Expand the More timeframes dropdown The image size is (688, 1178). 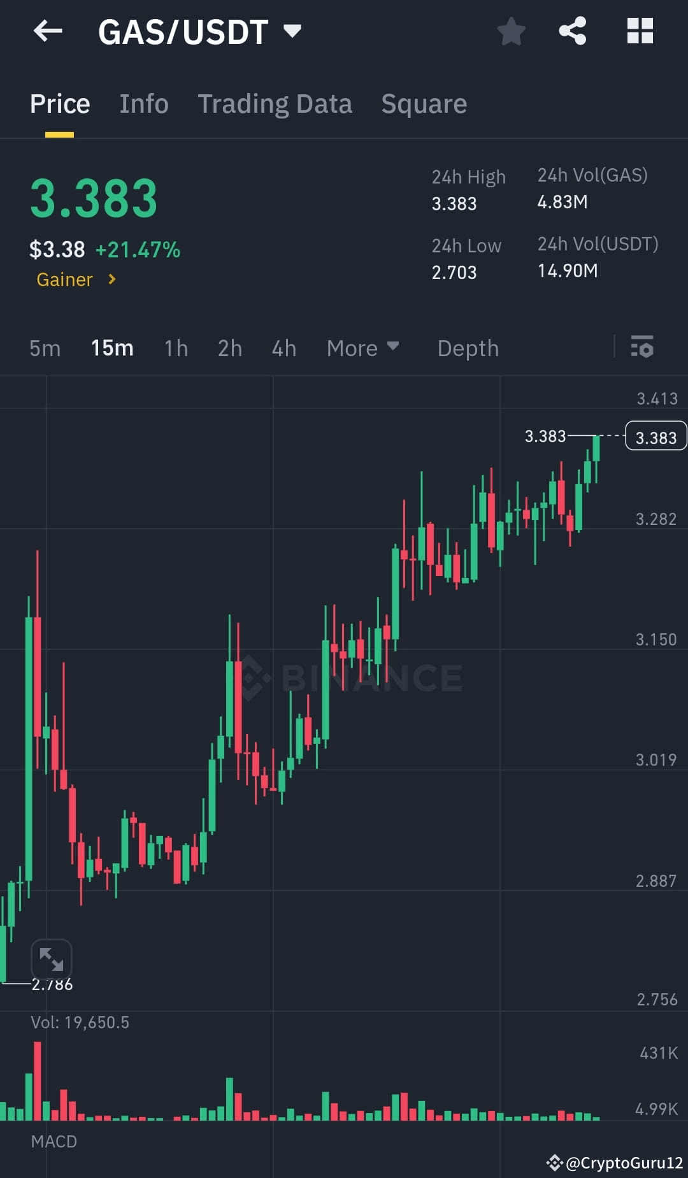pos(362,348)
